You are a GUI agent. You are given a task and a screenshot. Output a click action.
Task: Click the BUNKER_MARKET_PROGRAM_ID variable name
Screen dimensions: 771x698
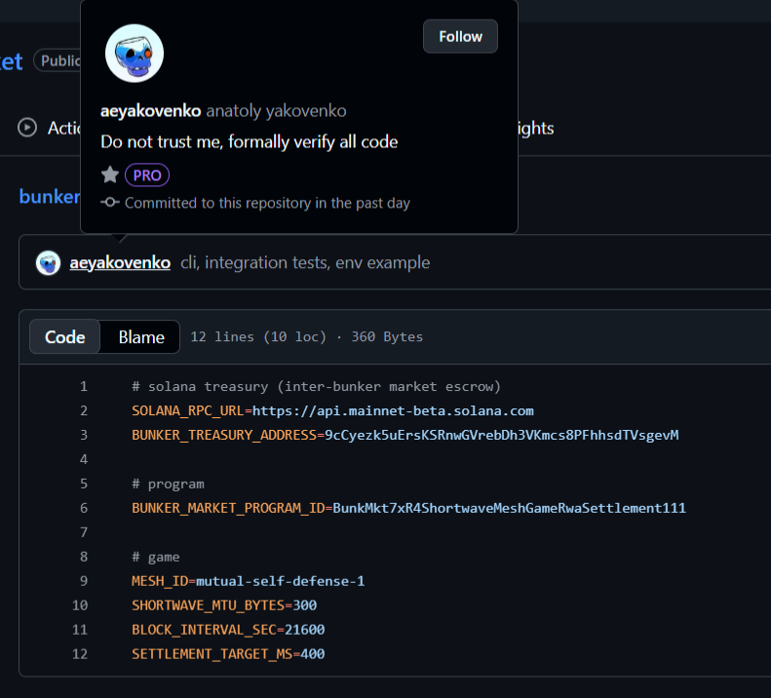228,508
